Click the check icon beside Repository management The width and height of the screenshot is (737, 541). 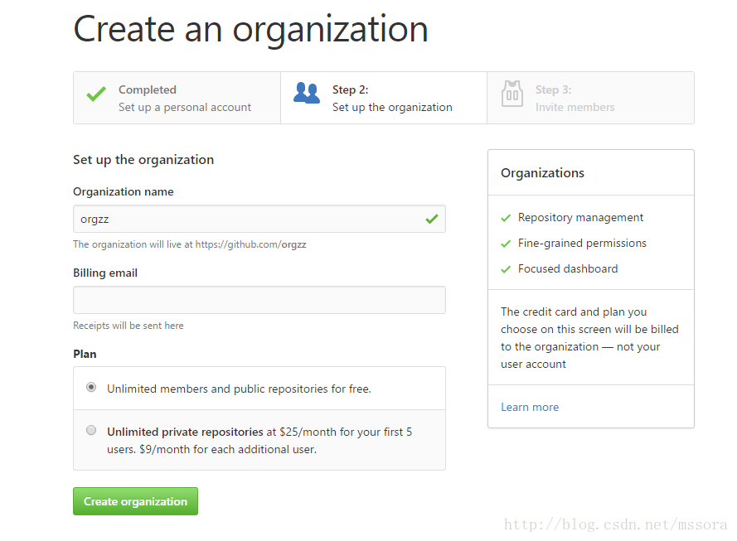point(506,218)
